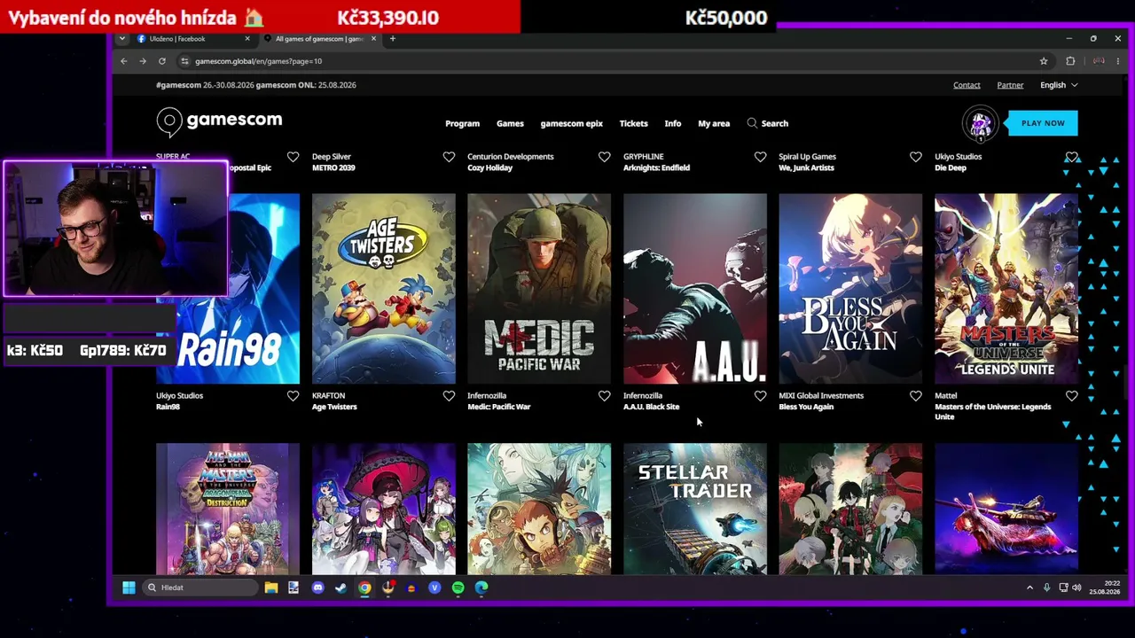
Task: Open the blue V app on the taskbar
Action: pos(434,587)
